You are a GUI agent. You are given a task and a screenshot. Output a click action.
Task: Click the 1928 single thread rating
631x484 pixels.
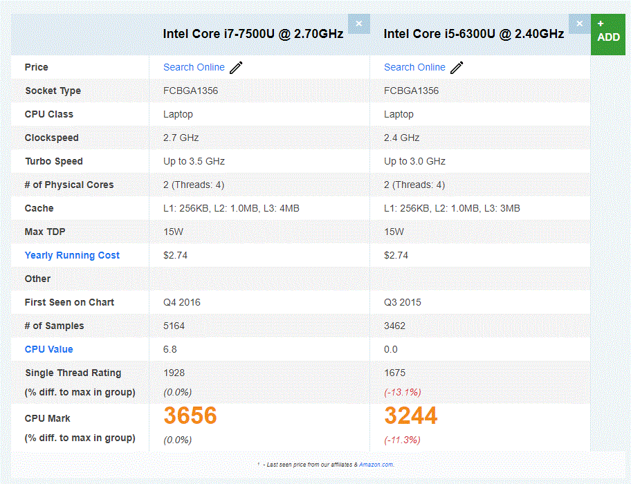point(174,373)
